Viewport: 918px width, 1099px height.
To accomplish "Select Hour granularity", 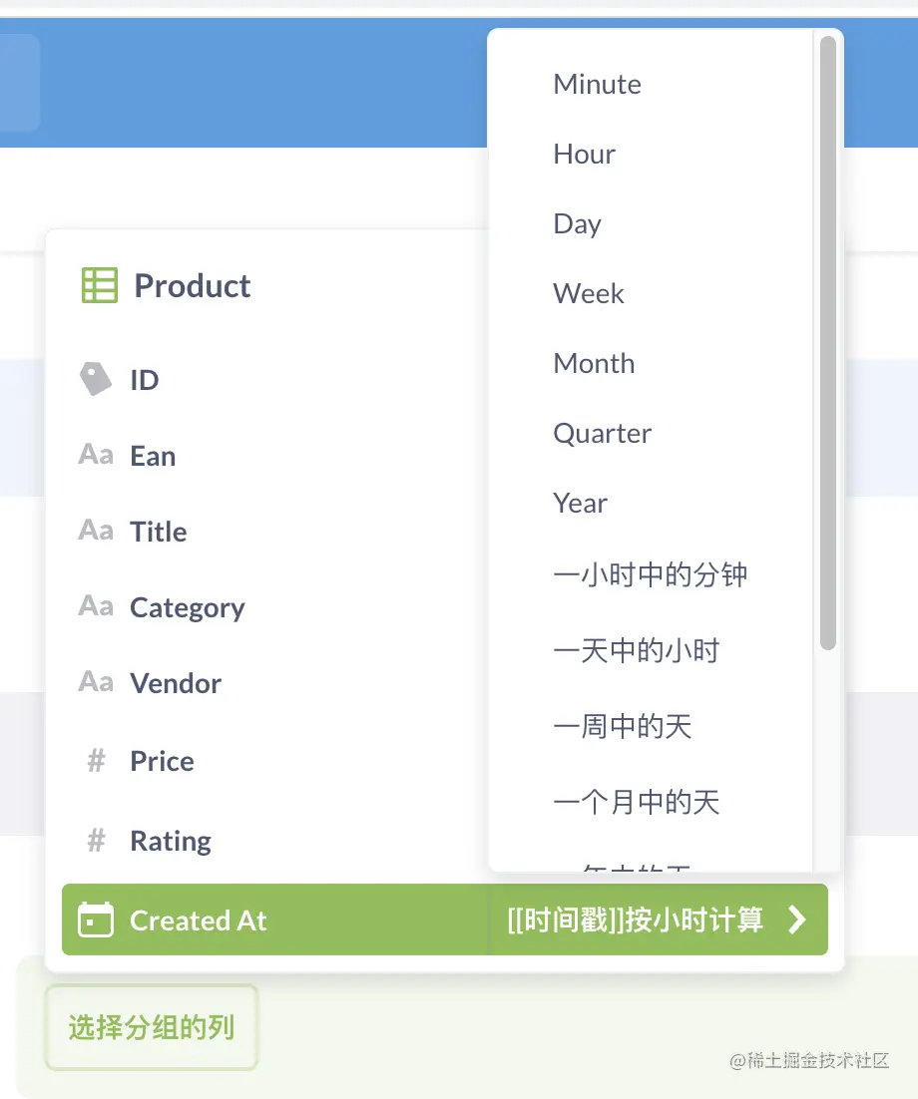I will pos(584,155).
